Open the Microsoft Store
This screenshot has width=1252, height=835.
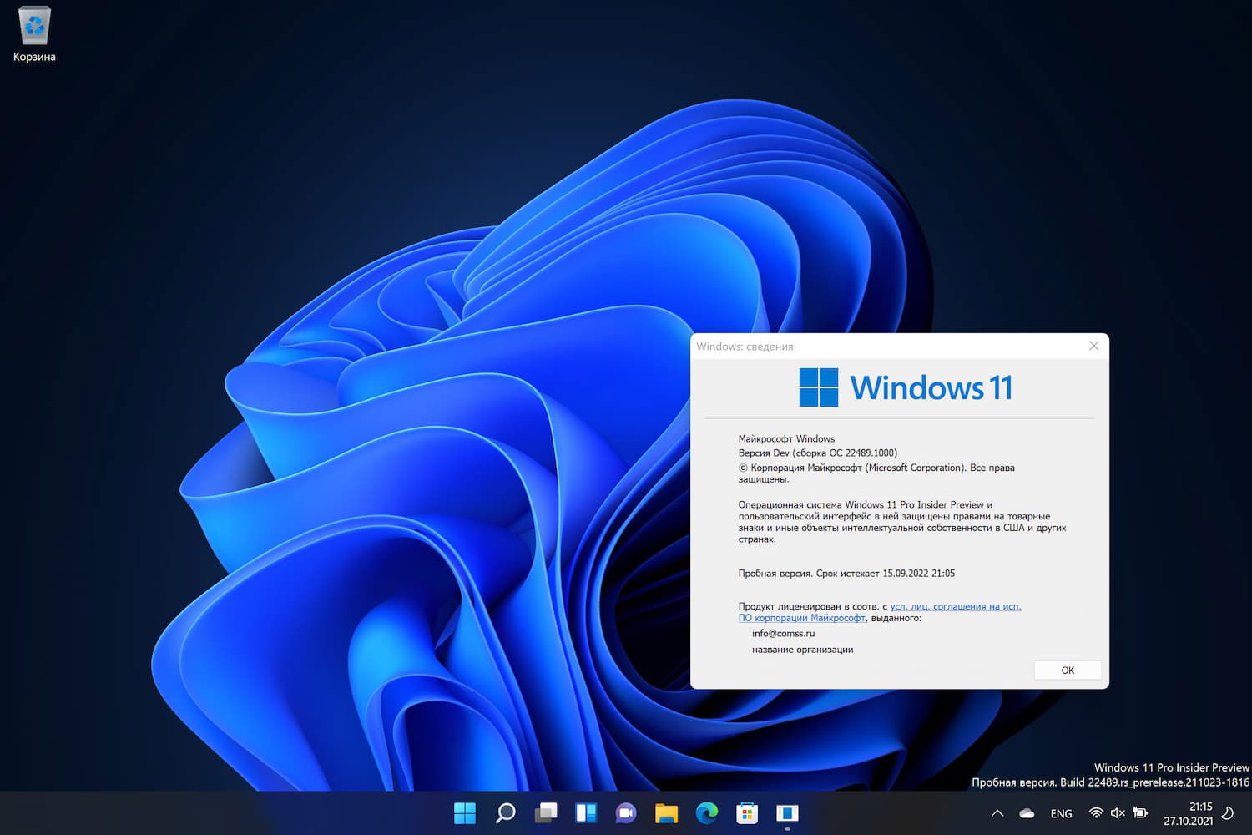pos(746,812)
